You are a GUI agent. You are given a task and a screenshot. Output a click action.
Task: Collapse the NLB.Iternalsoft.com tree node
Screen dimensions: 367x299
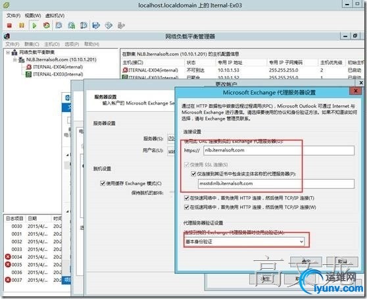(14, 60)
